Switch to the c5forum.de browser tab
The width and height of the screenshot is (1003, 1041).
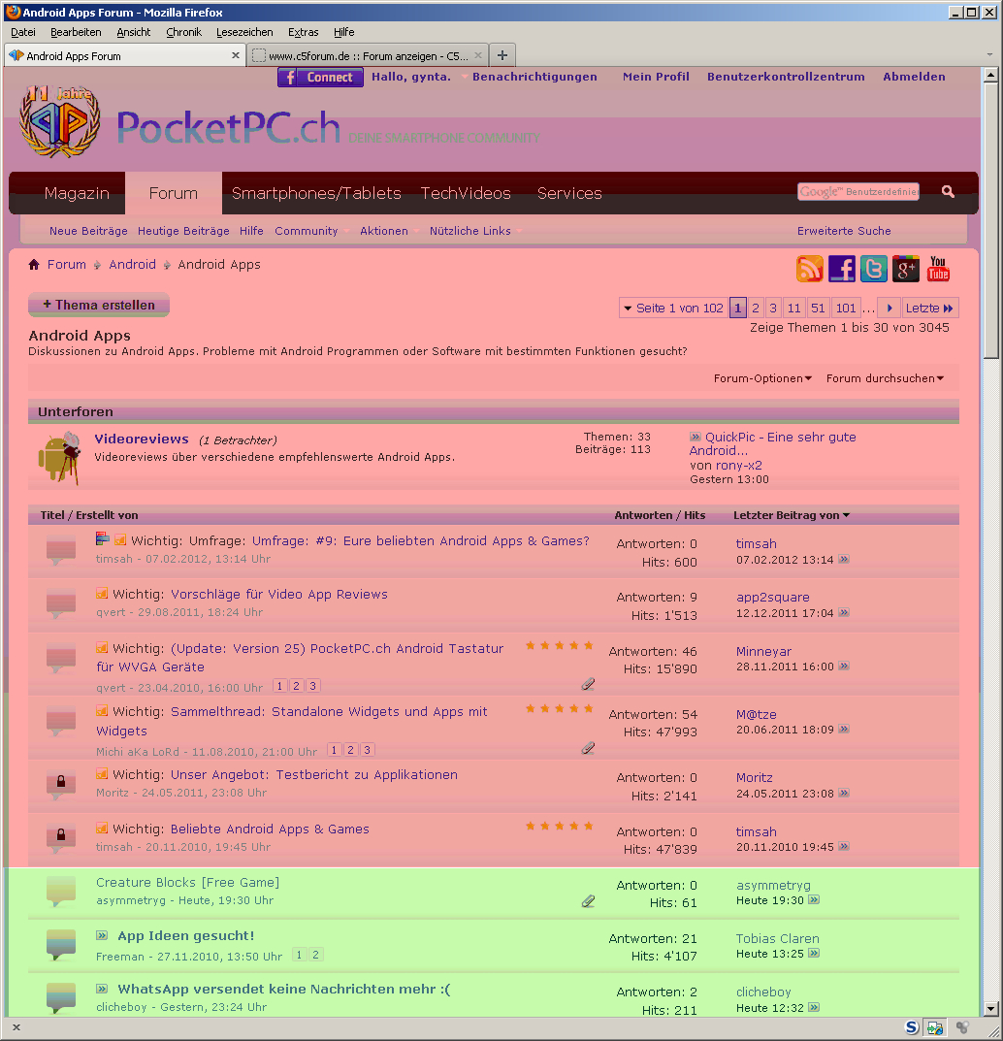[x=367, y=56]
